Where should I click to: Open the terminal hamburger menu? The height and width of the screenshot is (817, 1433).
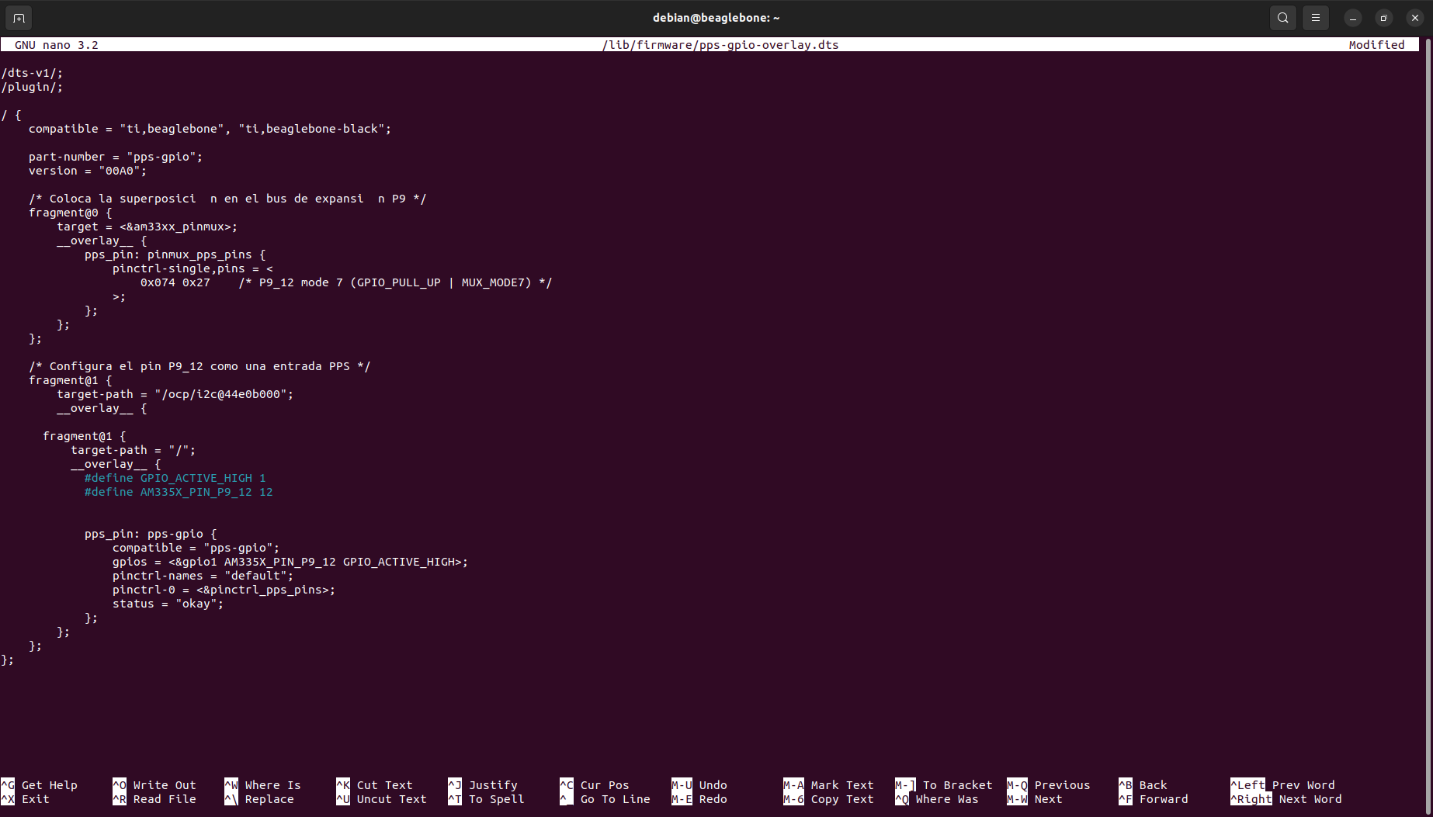[x=1315, y=17]
